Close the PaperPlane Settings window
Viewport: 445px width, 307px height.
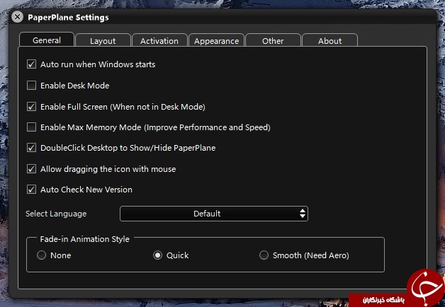pyautogui.click(x=17, y=17)
